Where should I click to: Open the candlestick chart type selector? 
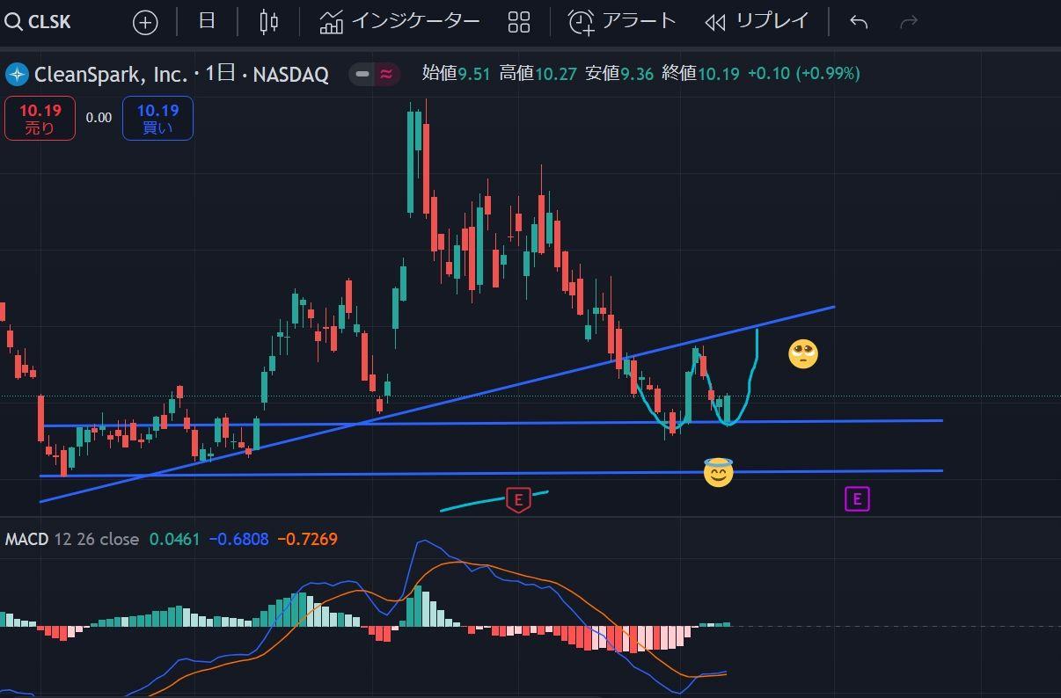pyautogui.click(x=269, y=22)
